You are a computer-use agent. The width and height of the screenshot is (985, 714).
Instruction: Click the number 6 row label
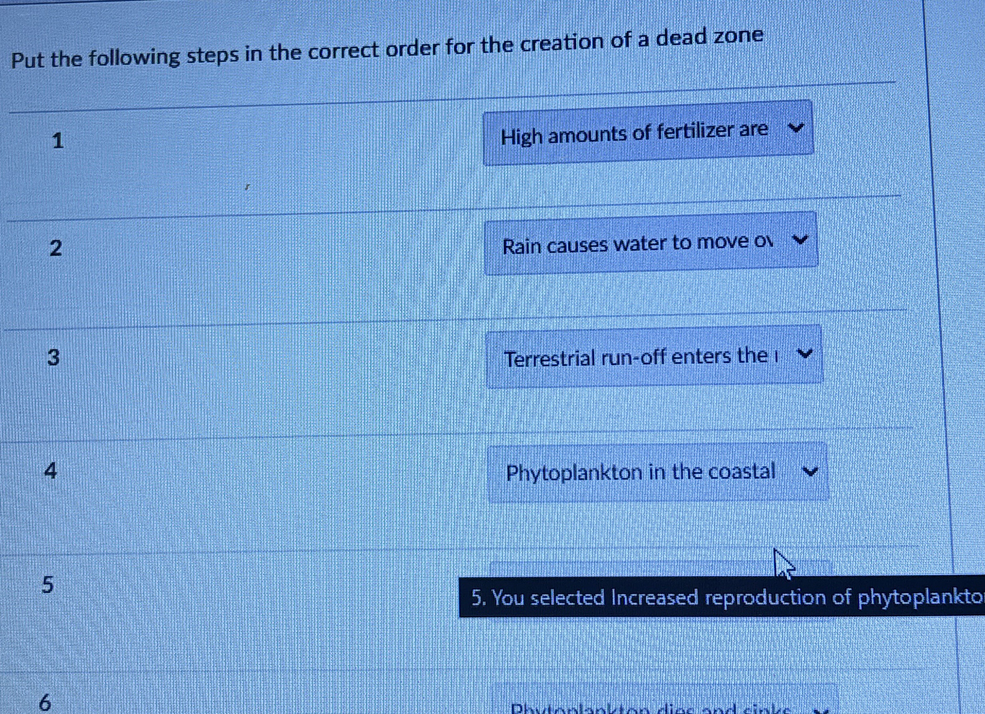tap(45, 702)
